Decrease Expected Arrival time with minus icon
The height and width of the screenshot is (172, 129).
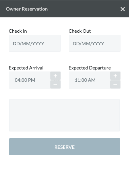click(x=55, y=84)
